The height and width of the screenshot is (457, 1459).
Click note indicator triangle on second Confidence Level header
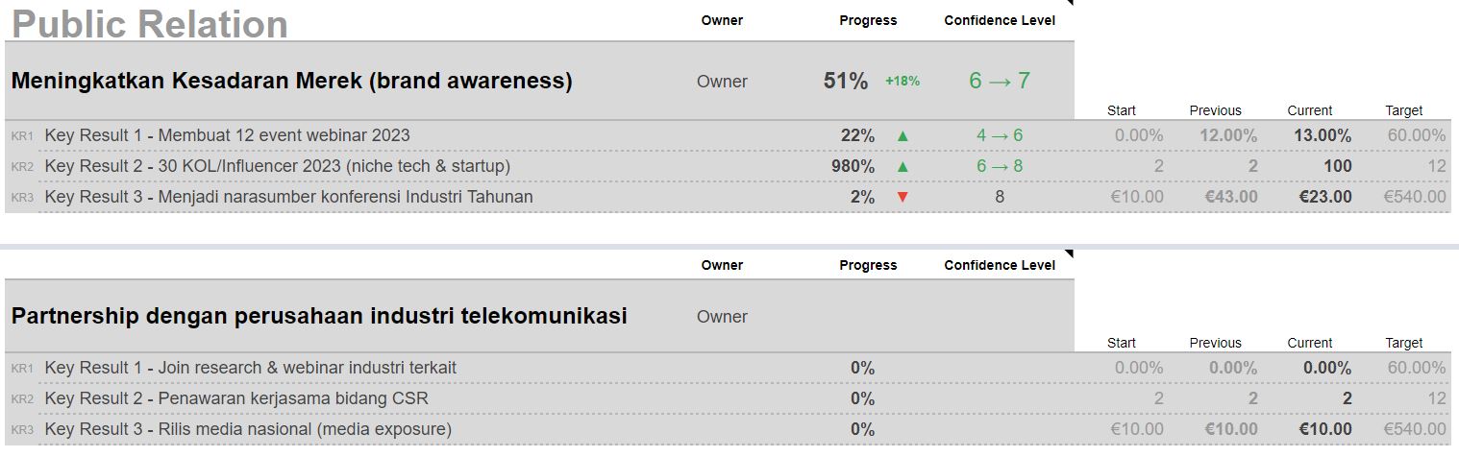point(1069,253)
